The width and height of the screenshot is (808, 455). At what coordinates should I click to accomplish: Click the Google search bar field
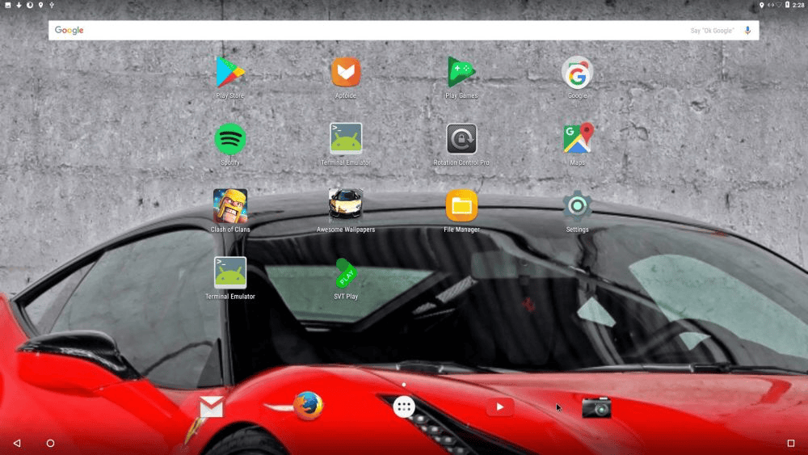pyautogui.click(x=403, y=31)
